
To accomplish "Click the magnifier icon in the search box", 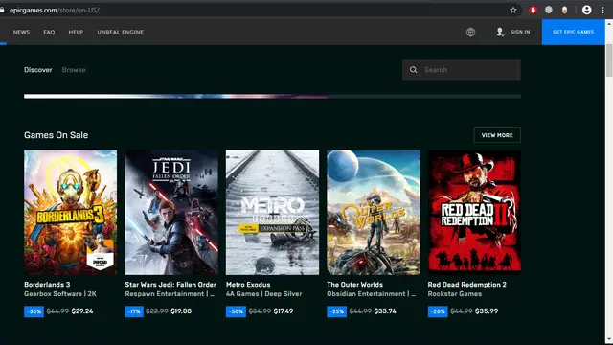I will point(413,70).
